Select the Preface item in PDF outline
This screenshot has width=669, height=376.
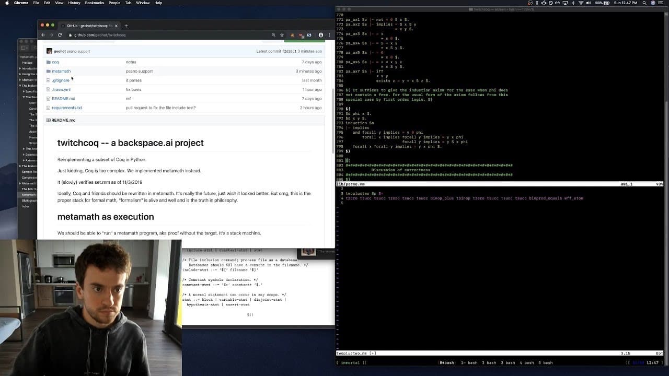27,63
